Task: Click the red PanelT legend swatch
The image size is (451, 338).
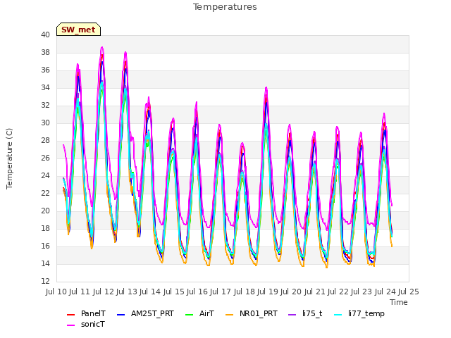Action: [70, 315]
